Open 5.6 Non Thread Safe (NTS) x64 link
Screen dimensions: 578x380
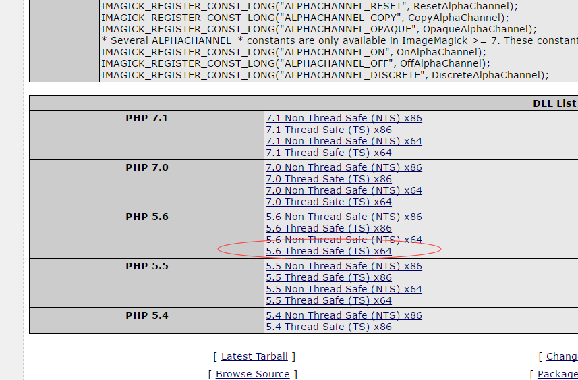(x=344, y=240)
